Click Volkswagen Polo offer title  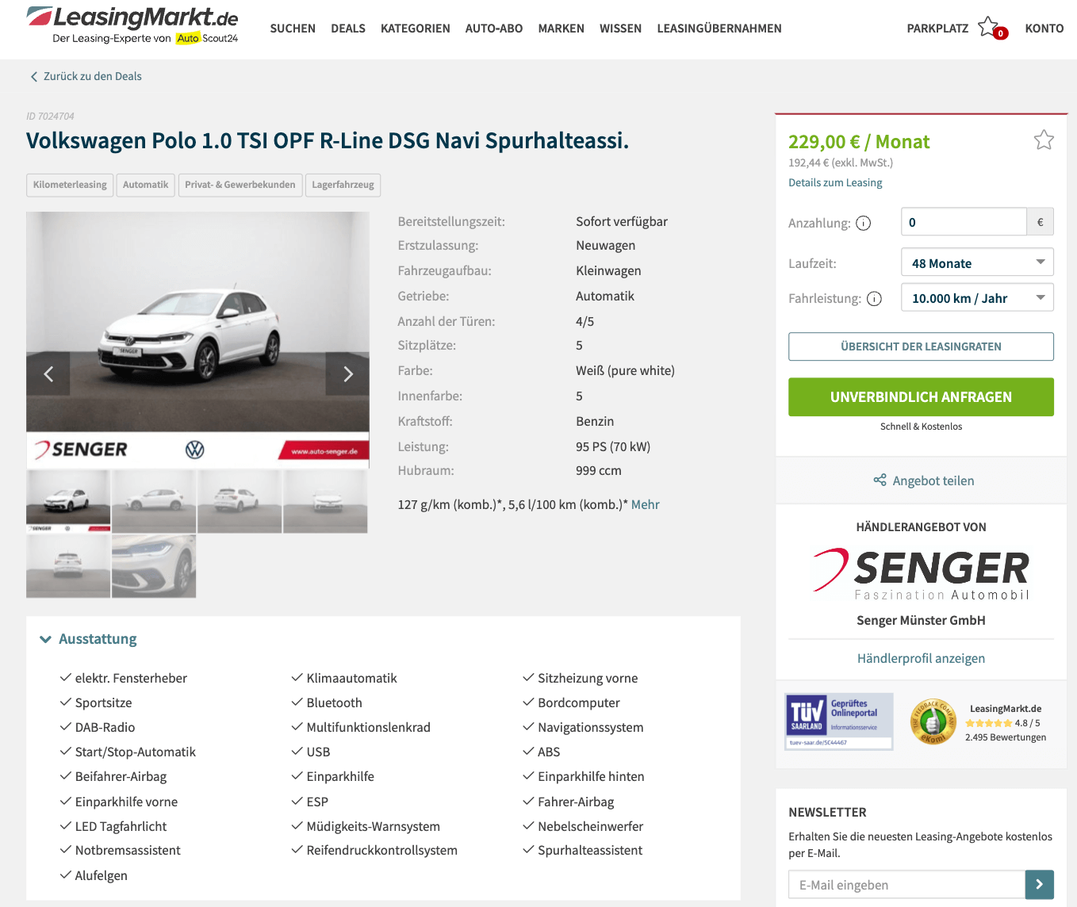[x=328, y=141]
